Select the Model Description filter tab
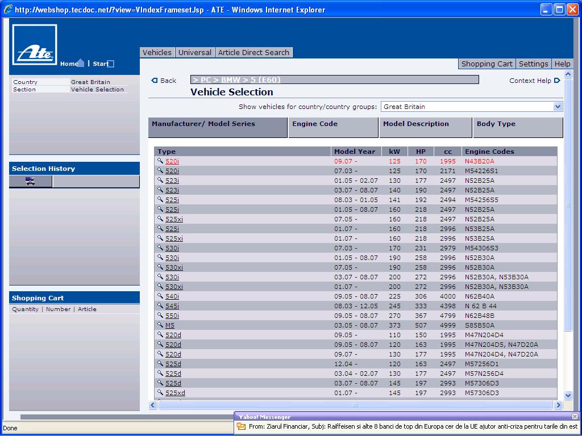 coord(425,128)
